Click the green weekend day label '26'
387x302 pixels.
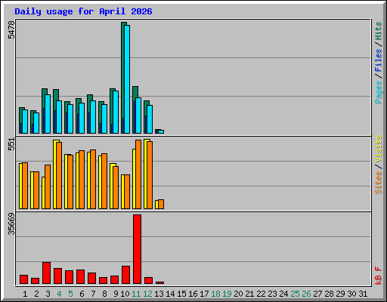click(306, 294)
